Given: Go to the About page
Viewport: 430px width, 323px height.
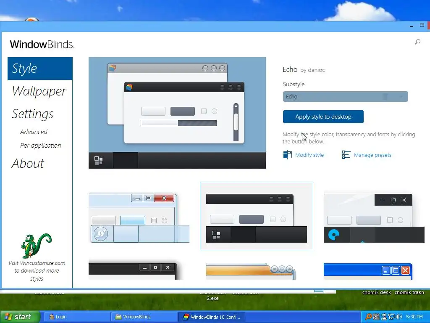Looking at the screenshot, I should (x=28, y=164).
